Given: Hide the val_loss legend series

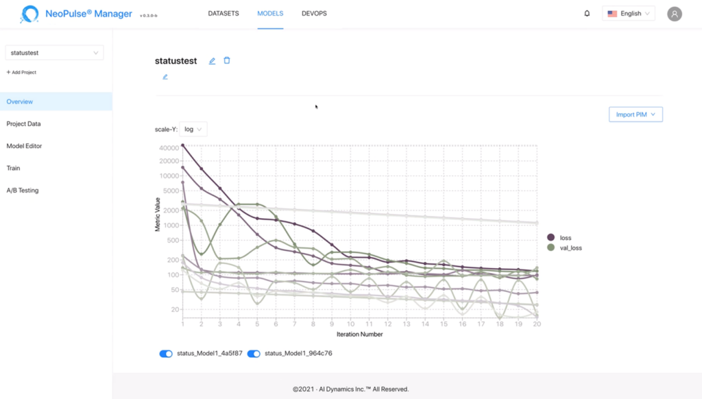Looking at the screenshot, I should 551,247.
